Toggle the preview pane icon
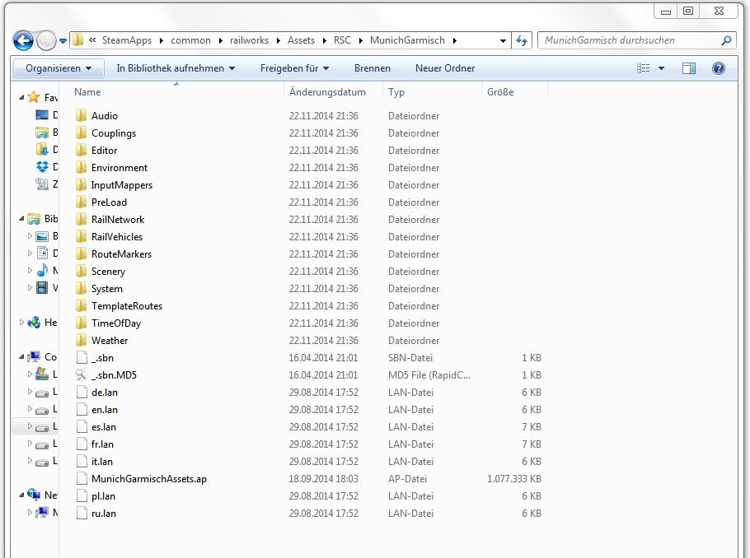This screenshot has width=750, height=558. point(689,68)
